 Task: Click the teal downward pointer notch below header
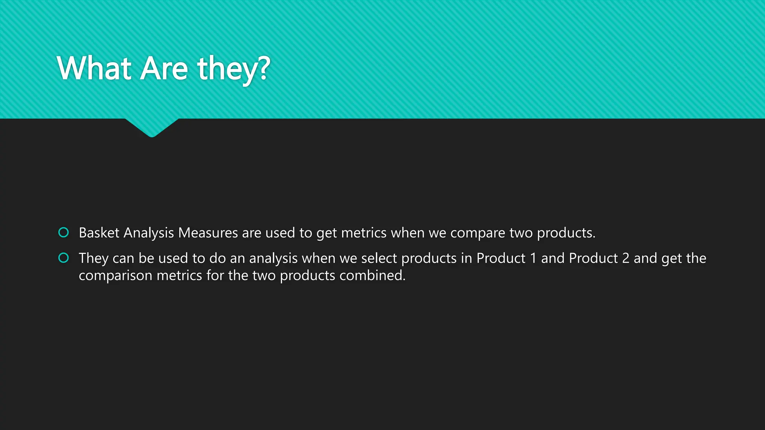pyautogui.click(x=152, y=128)
